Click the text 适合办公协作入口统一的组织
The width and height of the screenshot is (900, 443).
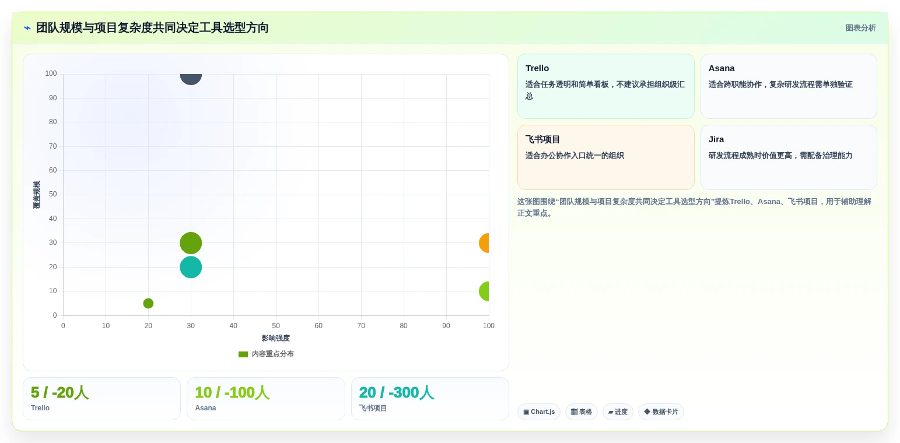pos(575,156)
